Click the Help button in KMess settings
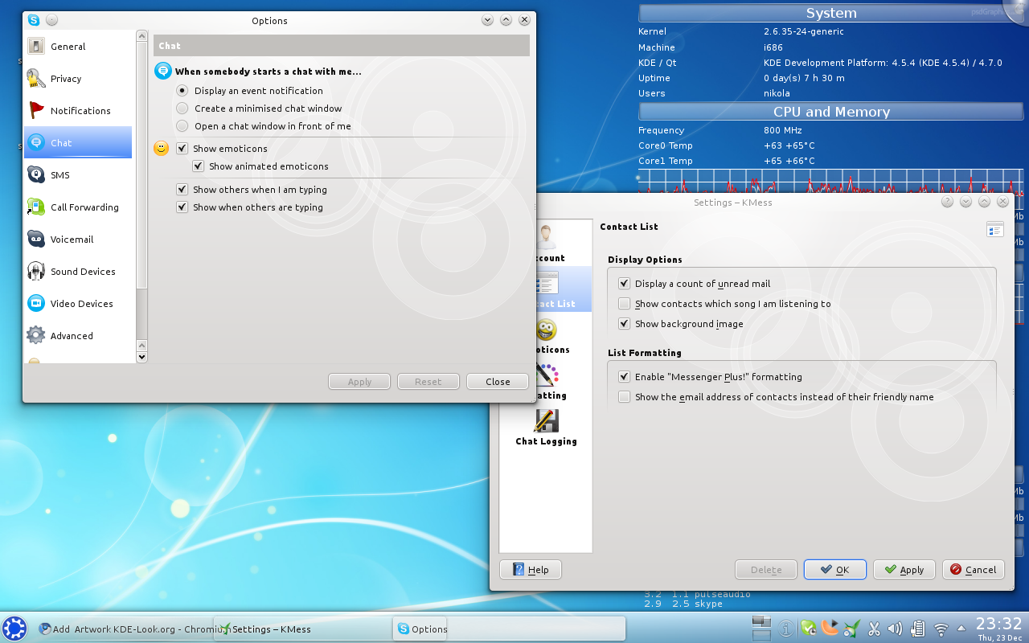 coord(531,570)
